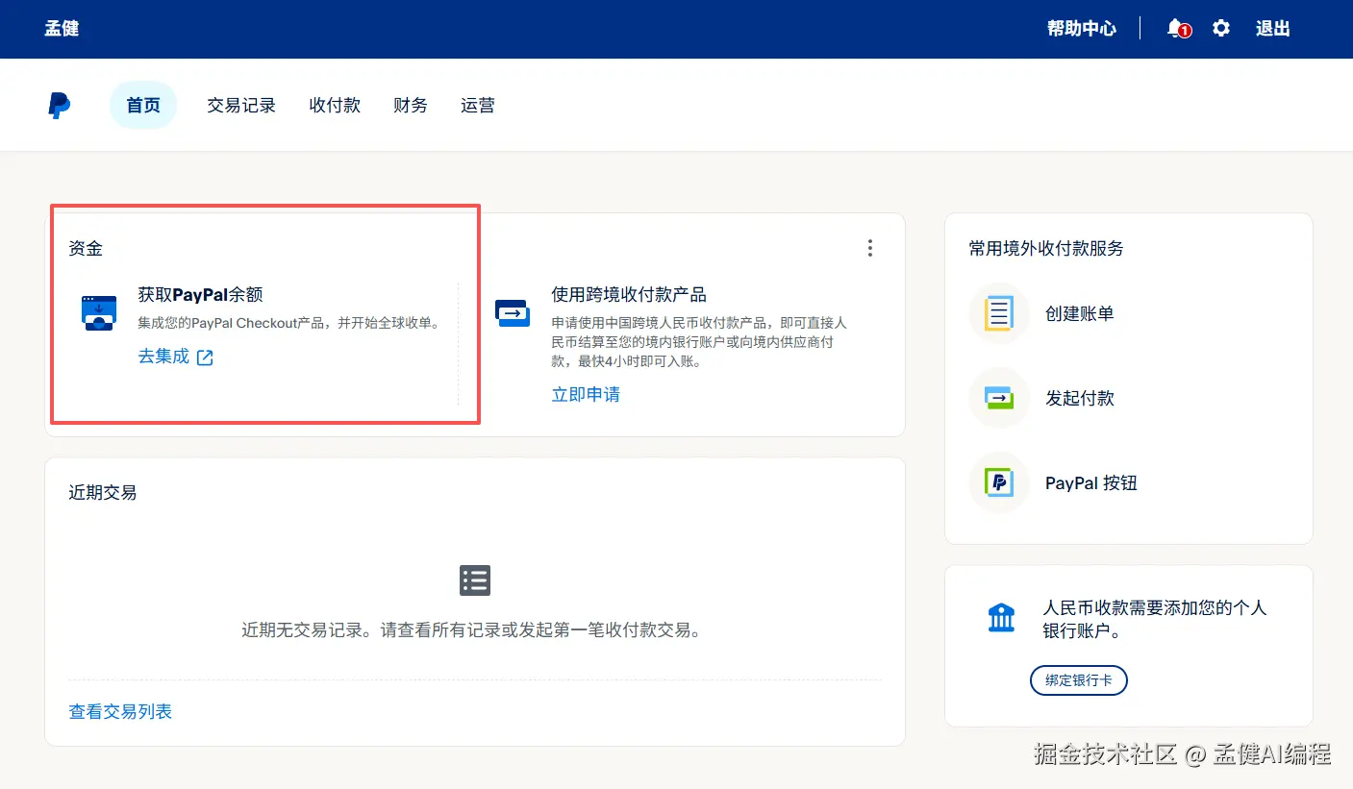The width and height of the screenshot is (1353, 789).
Task: Open the 收付款 menu
Action: 335,106
